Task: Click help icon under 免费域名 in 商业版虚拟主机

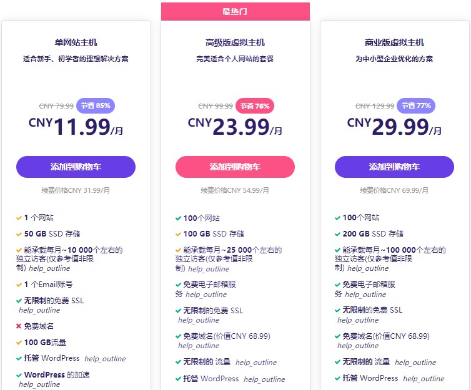Action: point(358,346)
